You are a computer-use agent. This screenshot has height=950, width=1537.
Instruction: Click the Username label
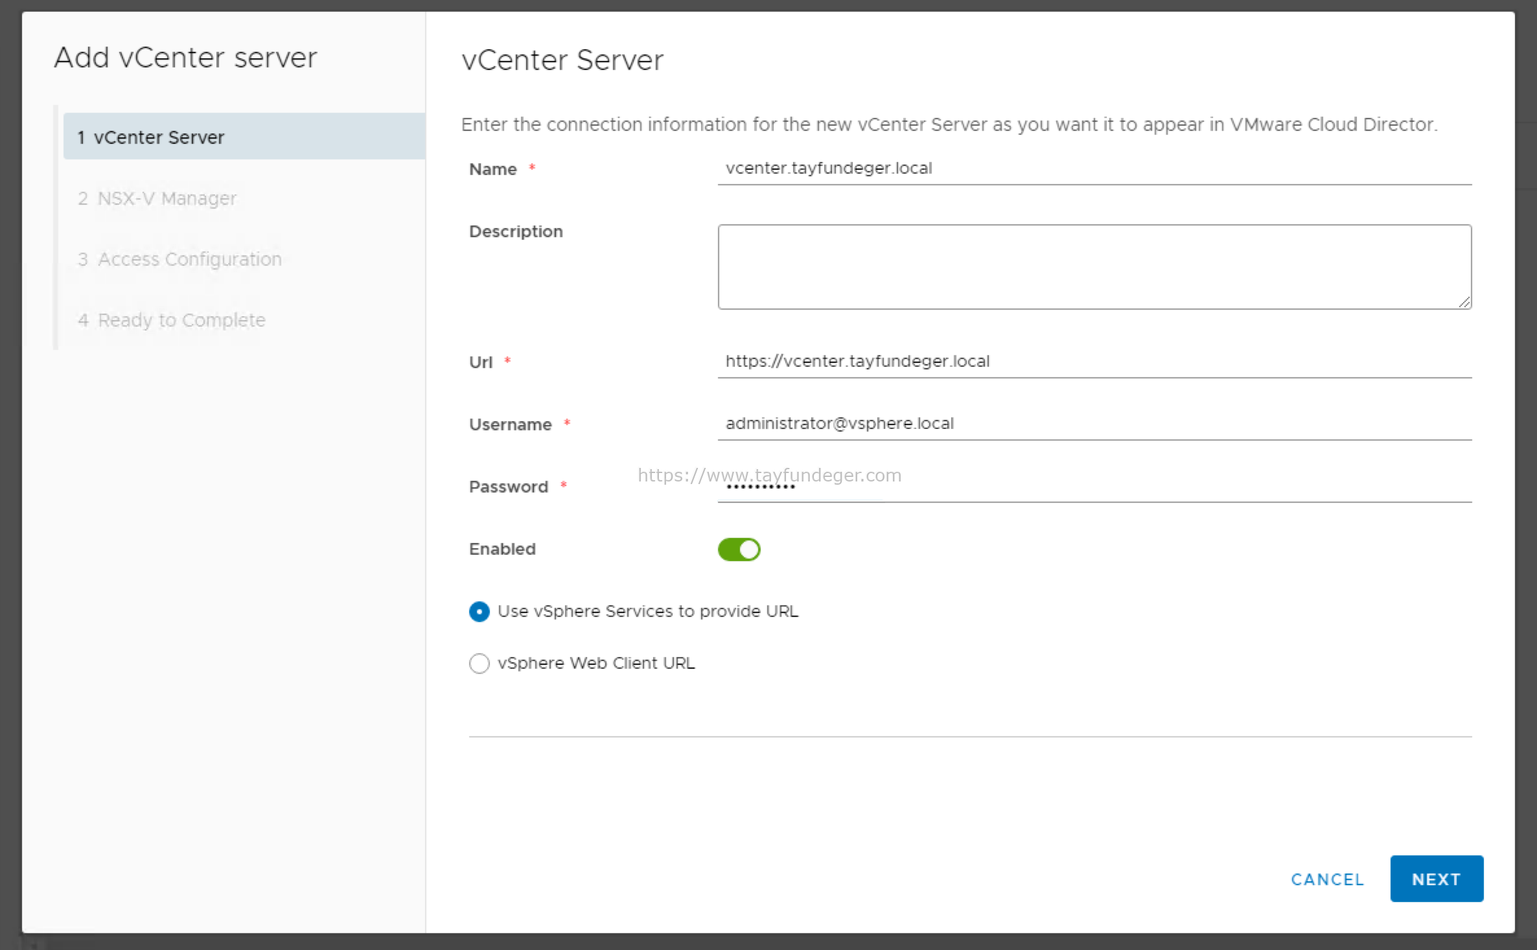pyautogui.click(x=511, y=424)
